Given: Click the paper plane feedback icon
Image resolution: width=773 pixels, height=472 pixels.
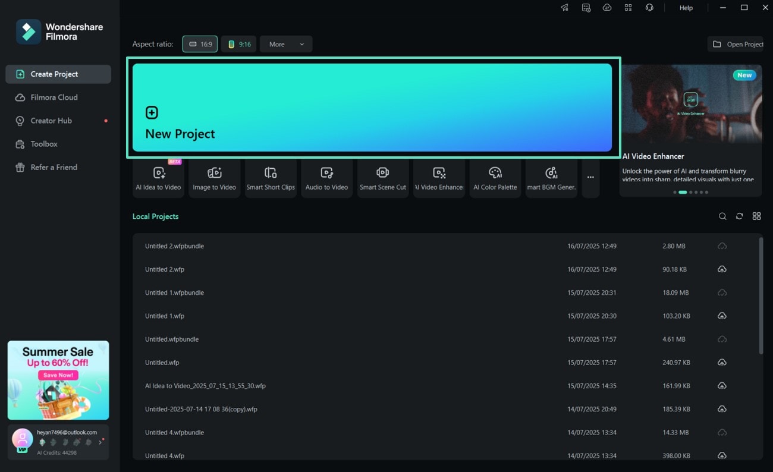Looking at the screenshot, I should click(564, 8).
